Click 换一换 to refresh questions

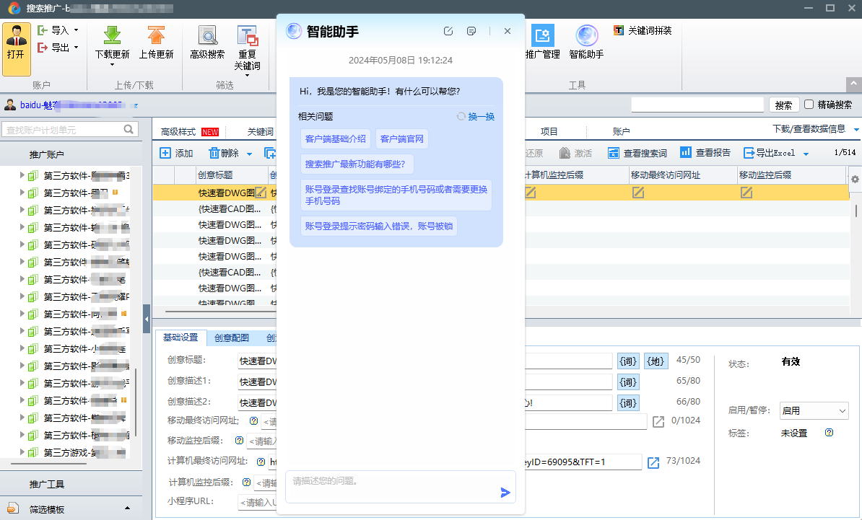point(476,117)
